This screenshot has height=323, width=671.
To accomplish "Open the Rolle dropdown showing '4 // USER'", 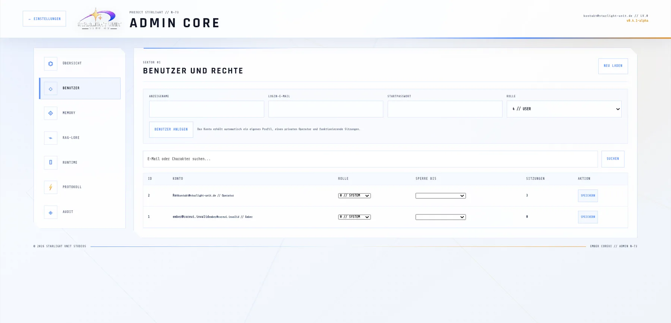I will click(x=564, y=109).
